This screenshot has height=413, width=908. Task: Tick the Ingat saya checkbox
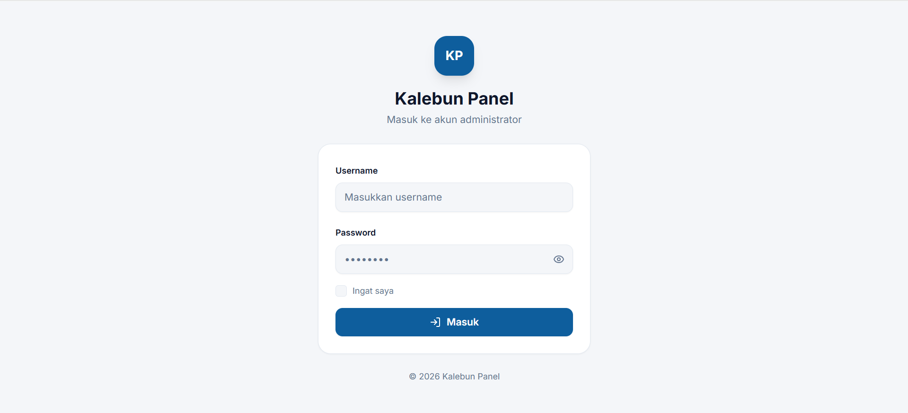point(341,291)
